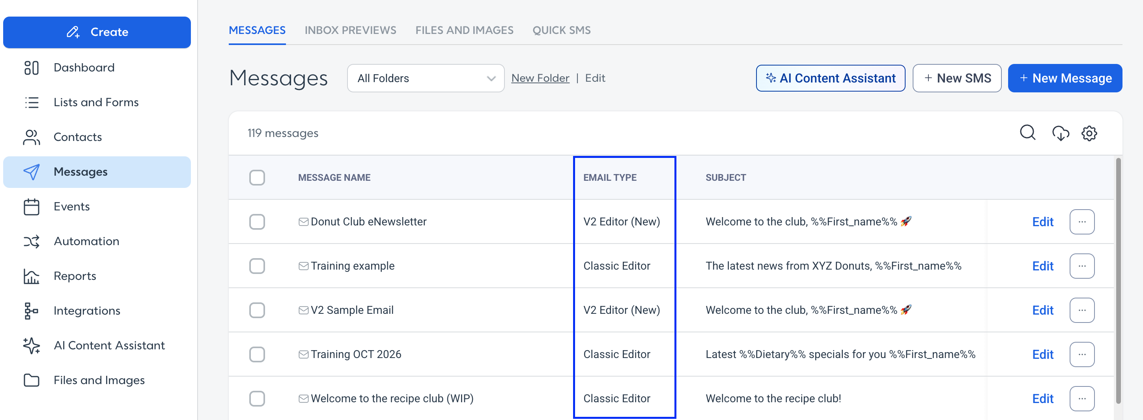Click envelope icon beside Donut Club eNewsletter
This screenshot has width=1143, height=420.
click(304, 222)
